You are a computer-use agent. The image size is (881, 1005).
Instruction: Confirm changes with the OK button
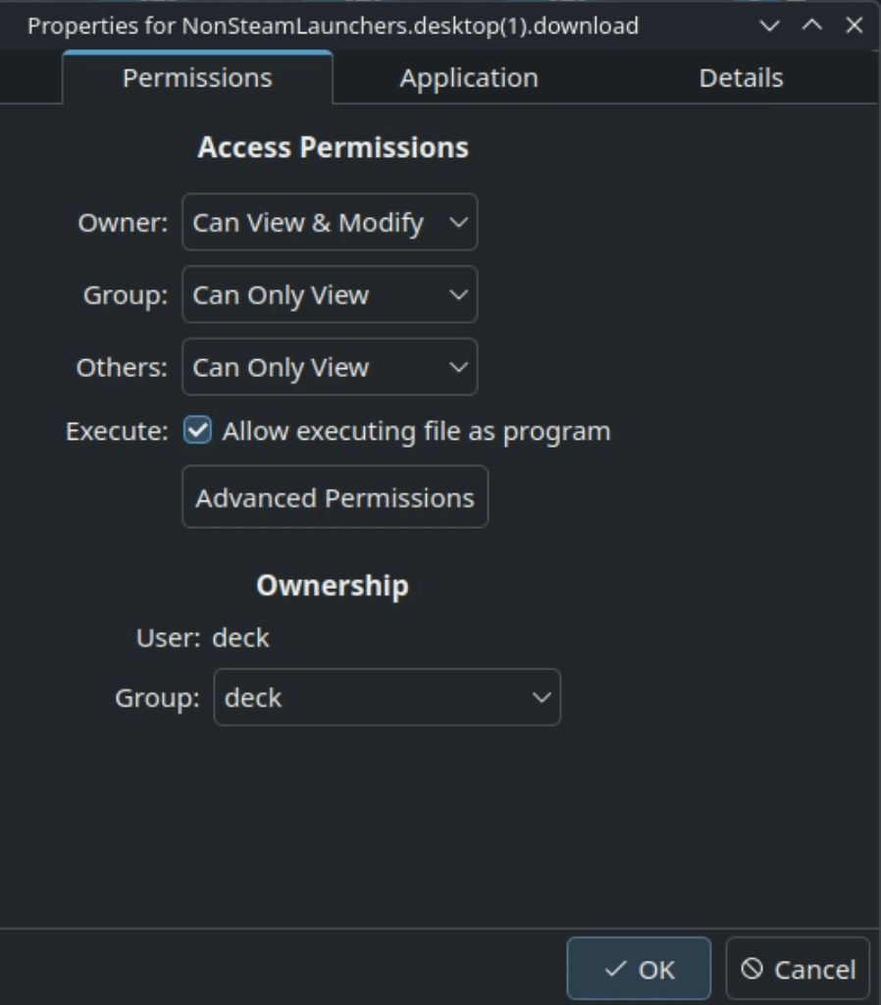tap(639, 969)
